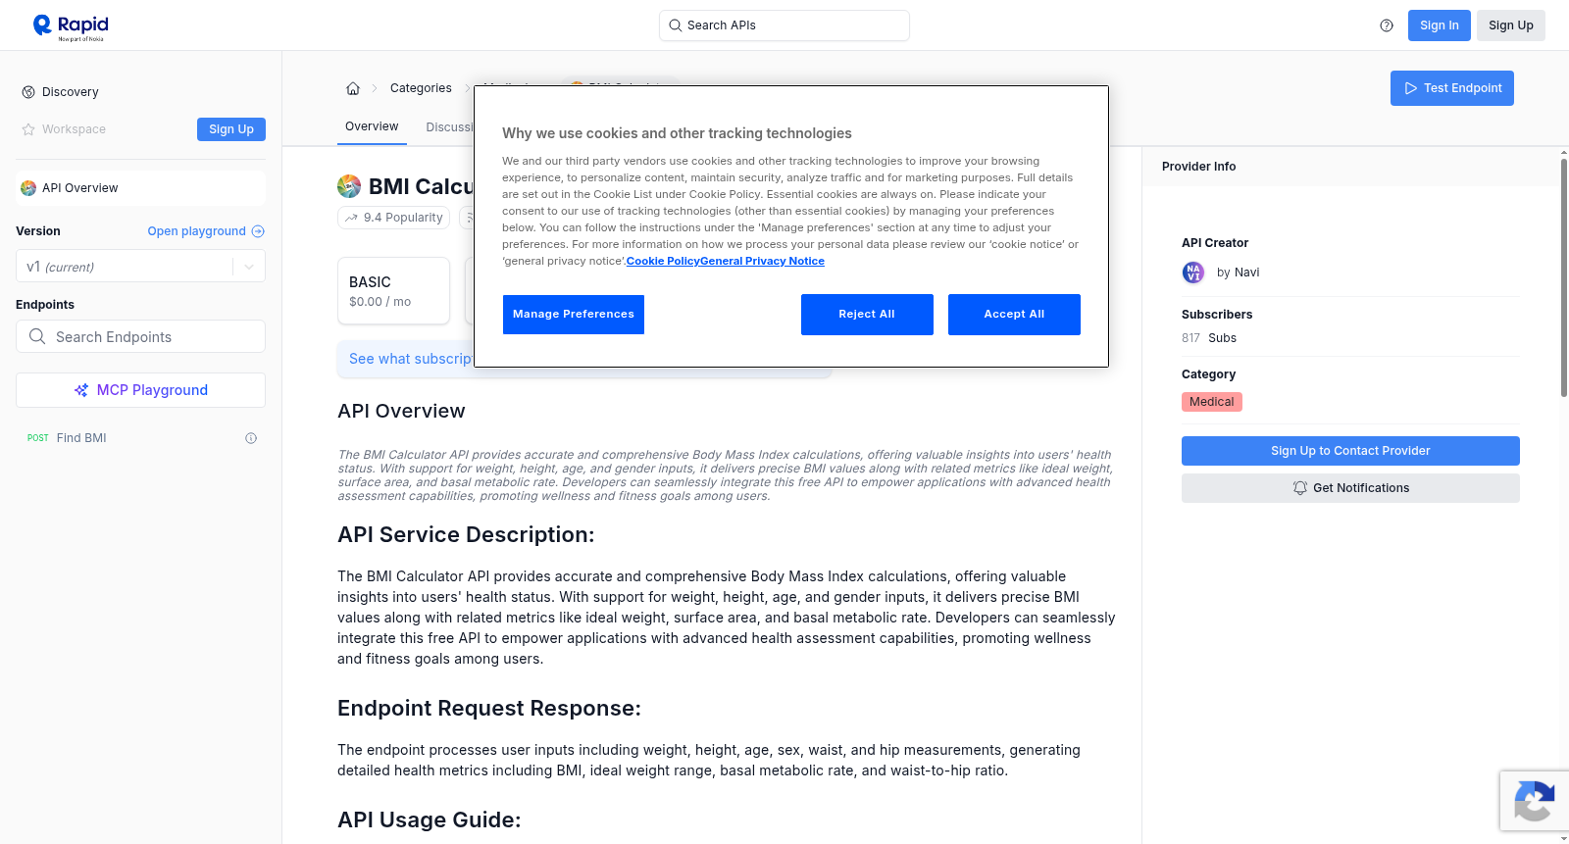Click the Provider Info heading
The height and width of the screenshot is (844, 1569).
coord(1198,167)
